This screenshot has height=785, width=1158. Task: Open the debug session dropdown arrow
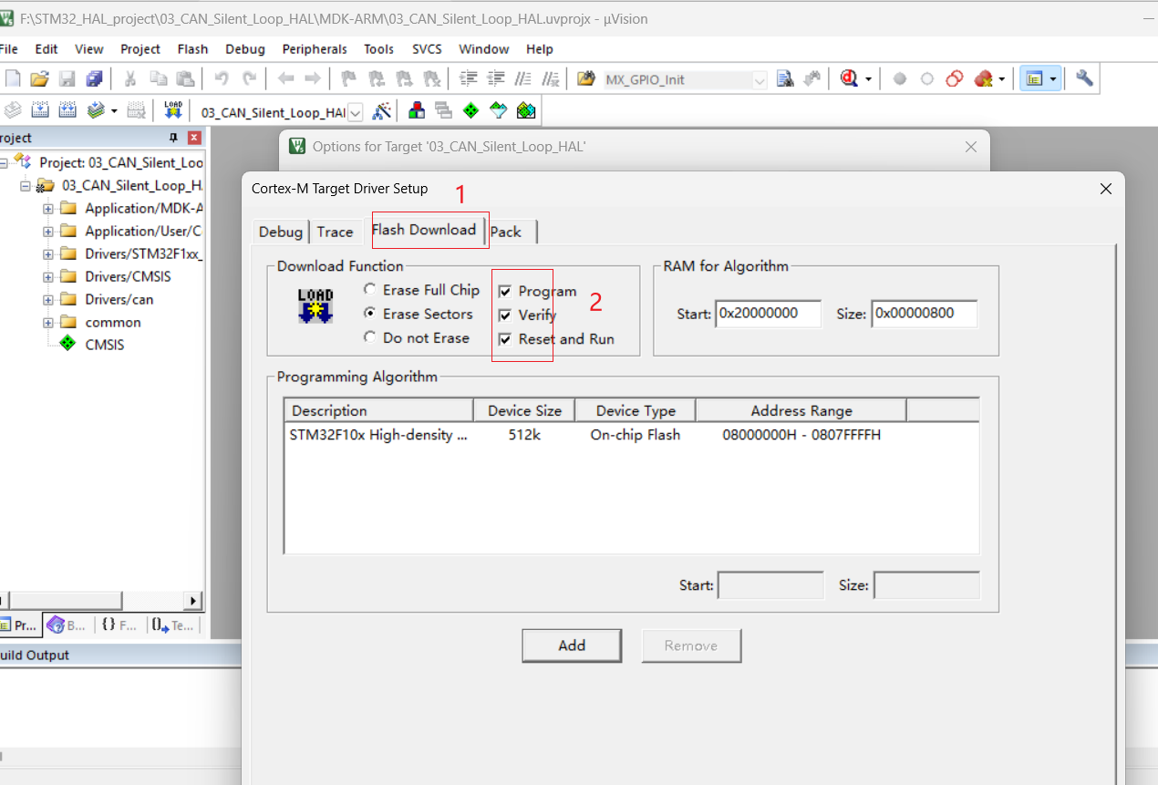(x=868, y=79)
